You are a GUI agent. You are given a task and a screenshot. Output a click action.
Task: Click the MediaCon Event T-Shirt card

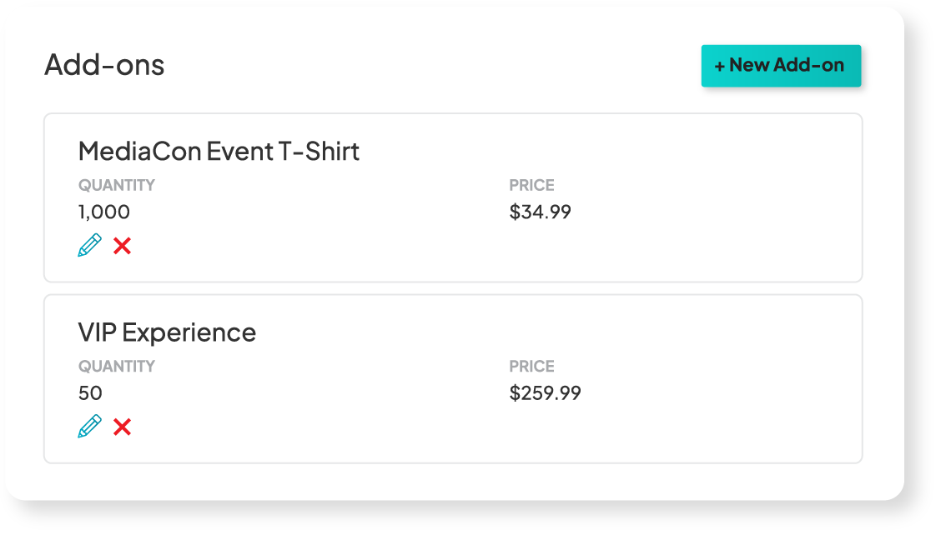coord(453,197)
